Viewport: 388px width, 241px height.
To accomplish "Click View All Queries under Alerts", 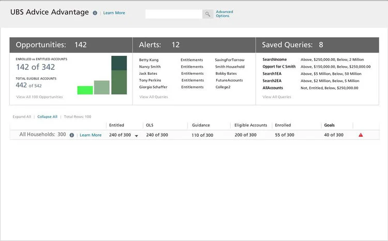I will [x=154, y=97].
